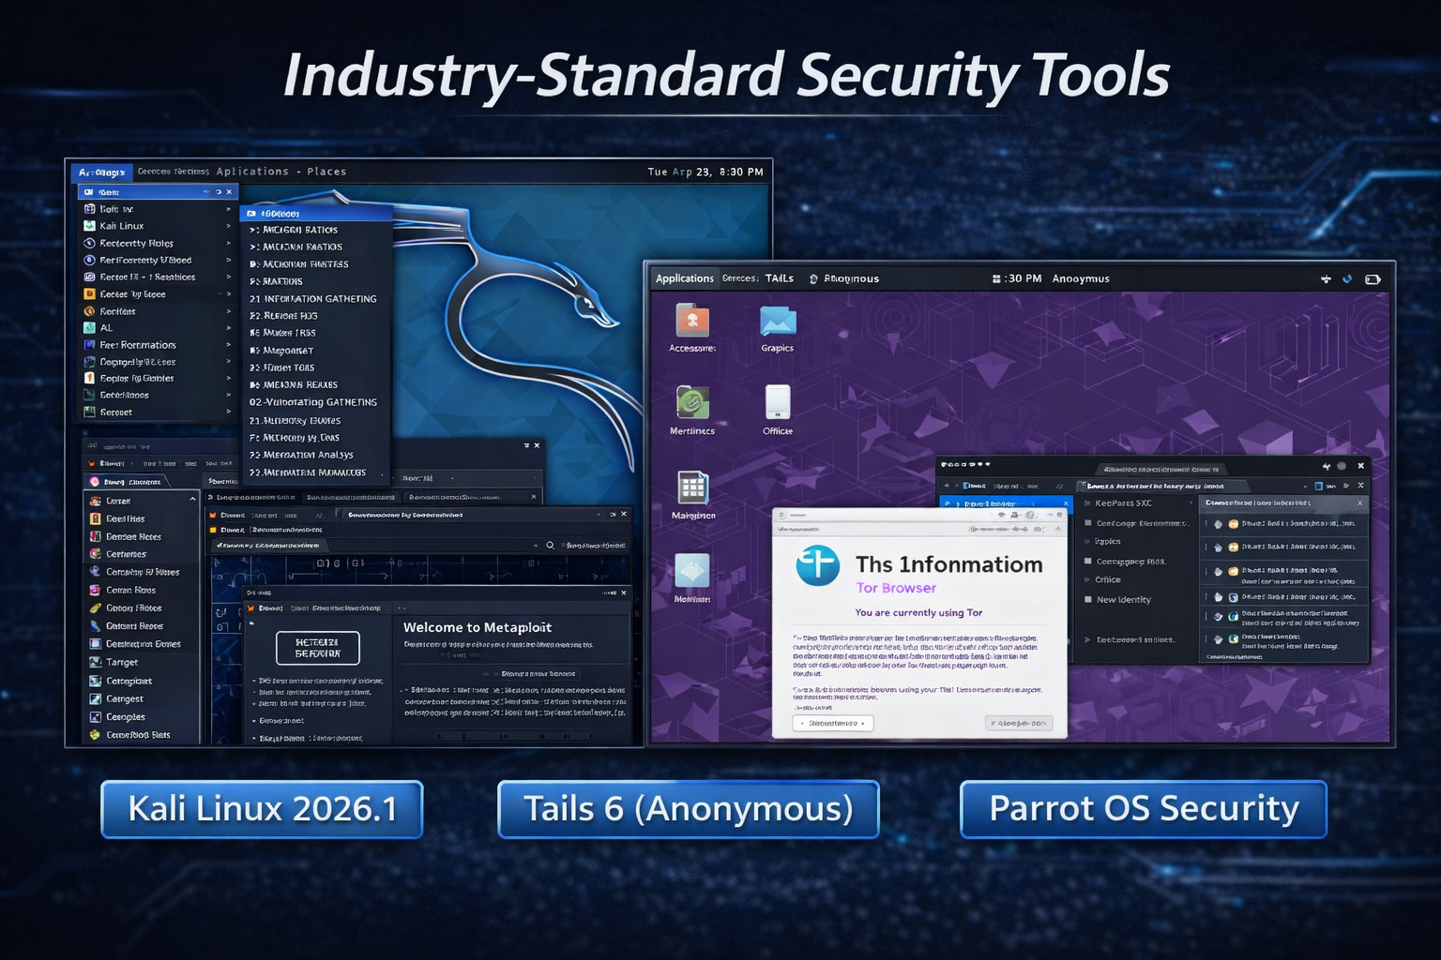Open the Places menu in Kali top bar

coord(326,172)
